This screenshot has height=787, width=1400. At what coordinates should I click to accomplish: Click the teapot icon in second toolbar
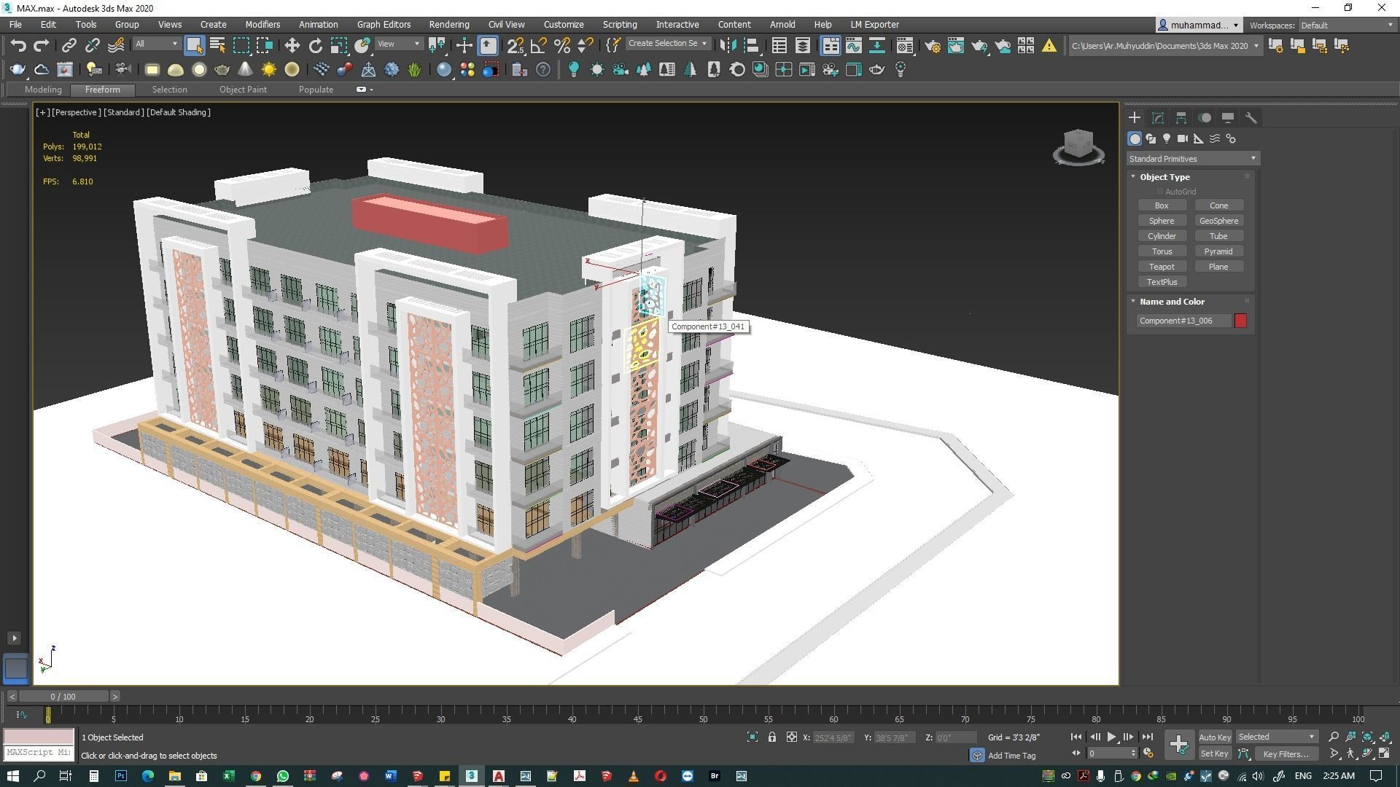coord(18,69)
